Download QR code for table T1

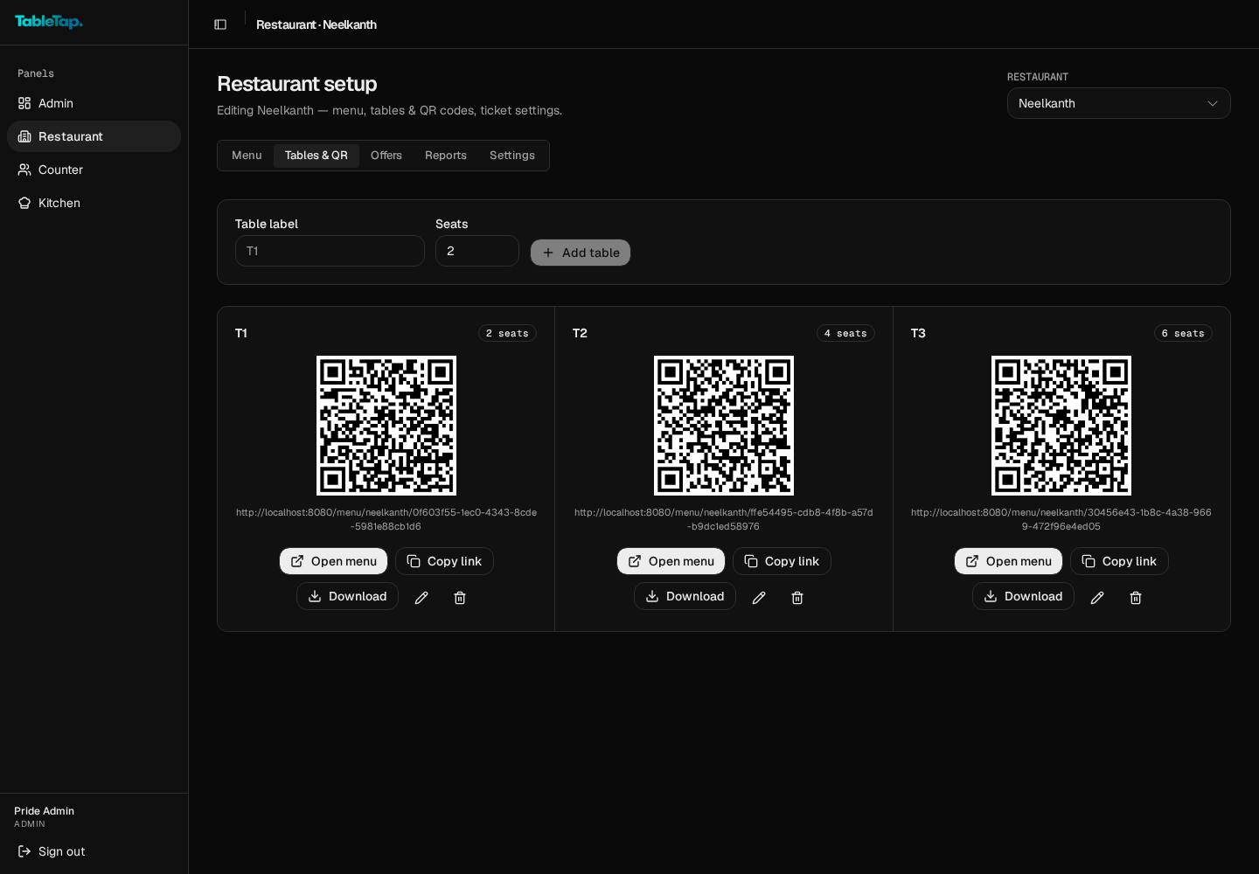(347, 596)
